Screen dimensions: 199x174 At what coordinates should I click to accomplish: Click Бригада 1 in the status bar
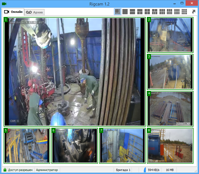coord(123,170)
